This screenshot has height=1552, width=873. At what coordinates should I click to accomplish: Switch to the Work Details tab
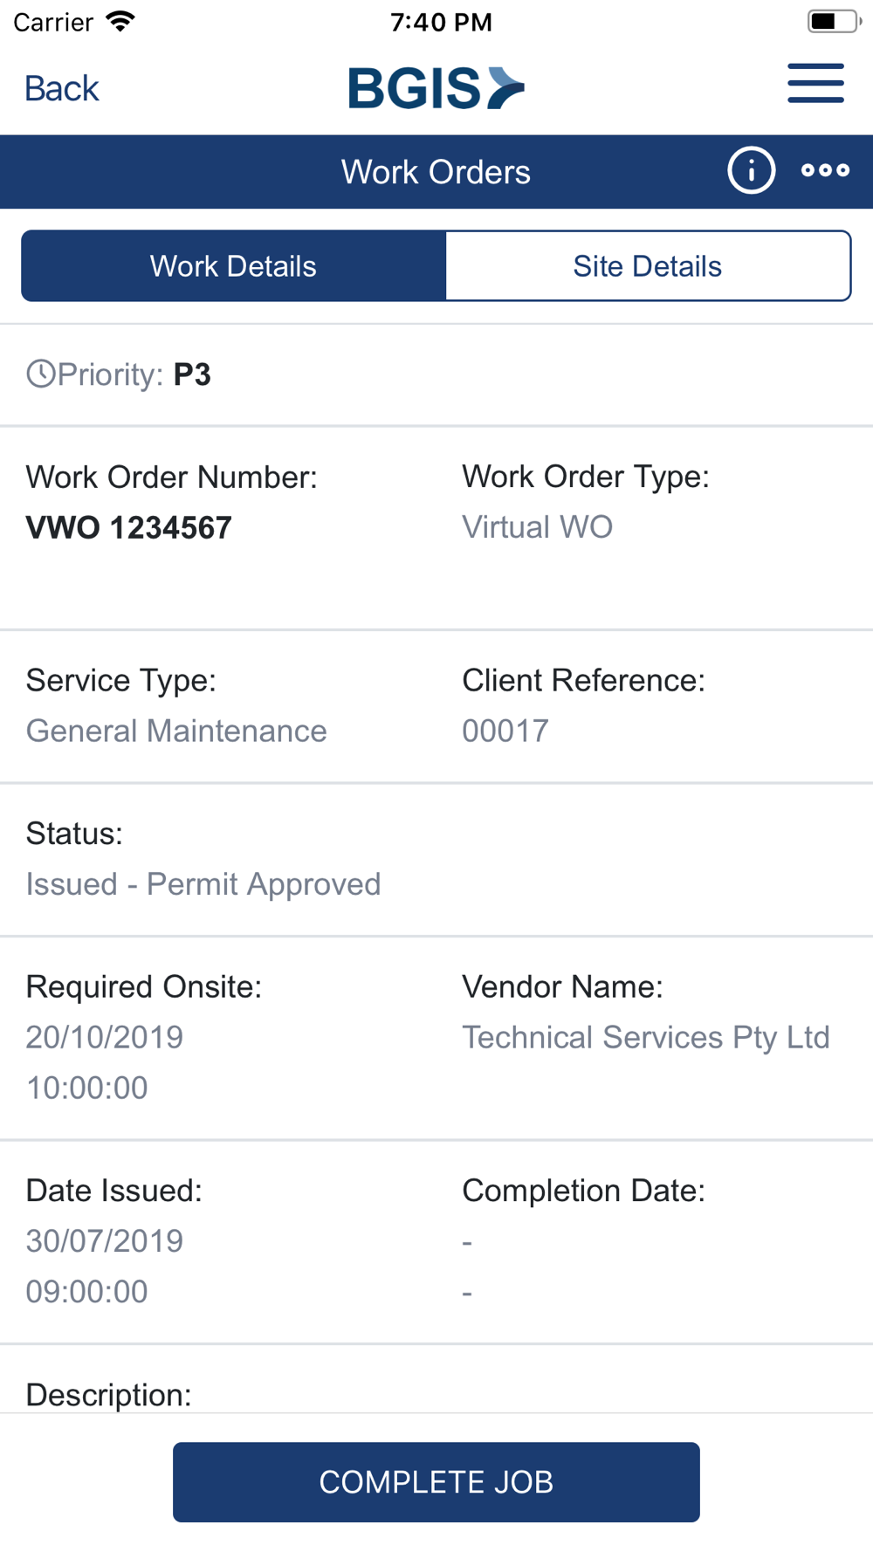tap(233, 266)
